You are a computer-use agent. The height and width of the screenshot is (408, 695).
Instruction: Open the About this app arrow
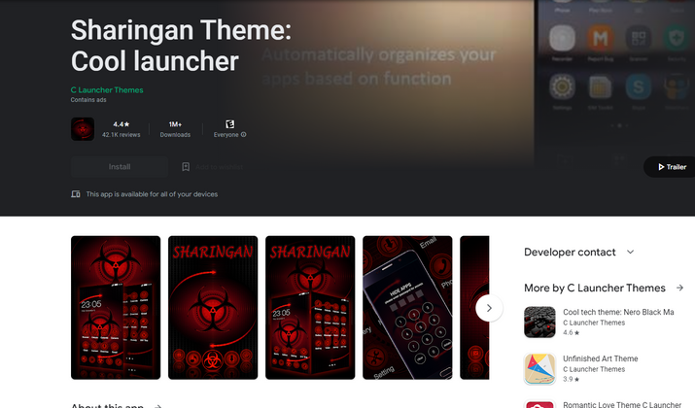pyautogui.click(x=157, y=406)
